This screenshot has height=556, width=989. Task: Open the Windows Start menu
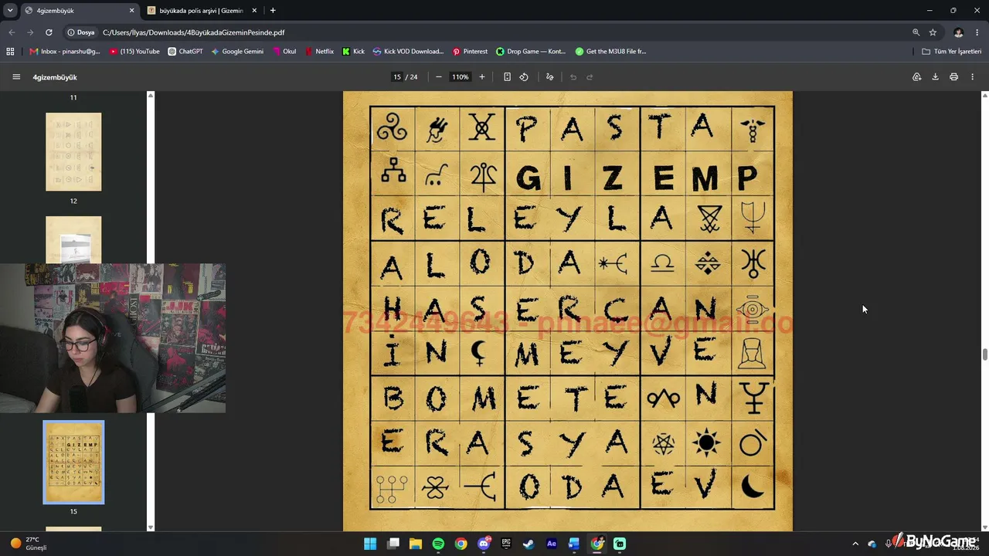(370, 544)
